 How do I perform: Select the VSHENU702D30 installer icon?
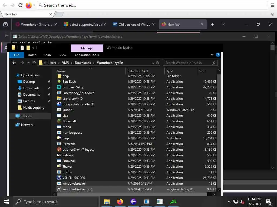pos(59,178)
